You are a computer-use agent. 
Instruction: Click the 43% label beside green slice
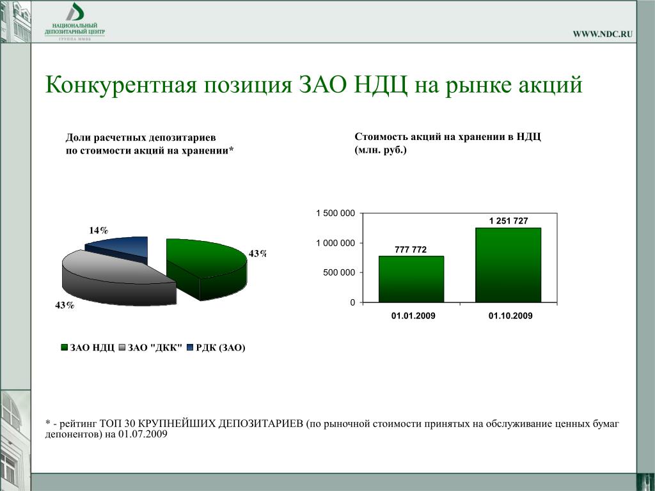point(257,254)
